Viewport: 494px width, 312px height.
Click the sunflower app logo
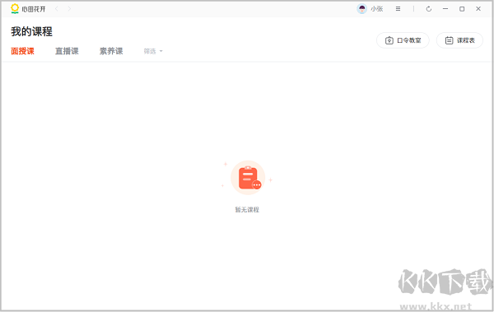pyautogui.click(x=15, y=8)
